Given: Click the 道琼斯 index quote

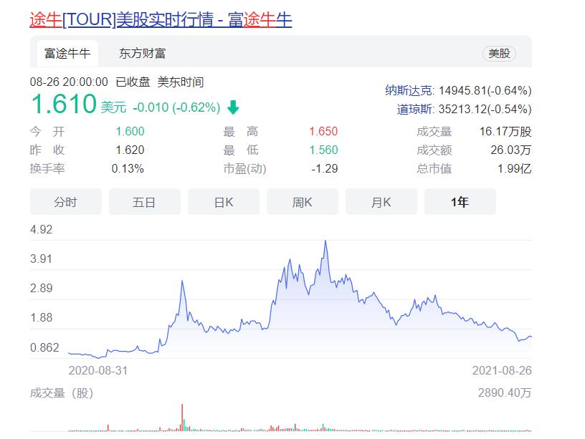Looking at the screenshot, I should (x=464, y=109).
